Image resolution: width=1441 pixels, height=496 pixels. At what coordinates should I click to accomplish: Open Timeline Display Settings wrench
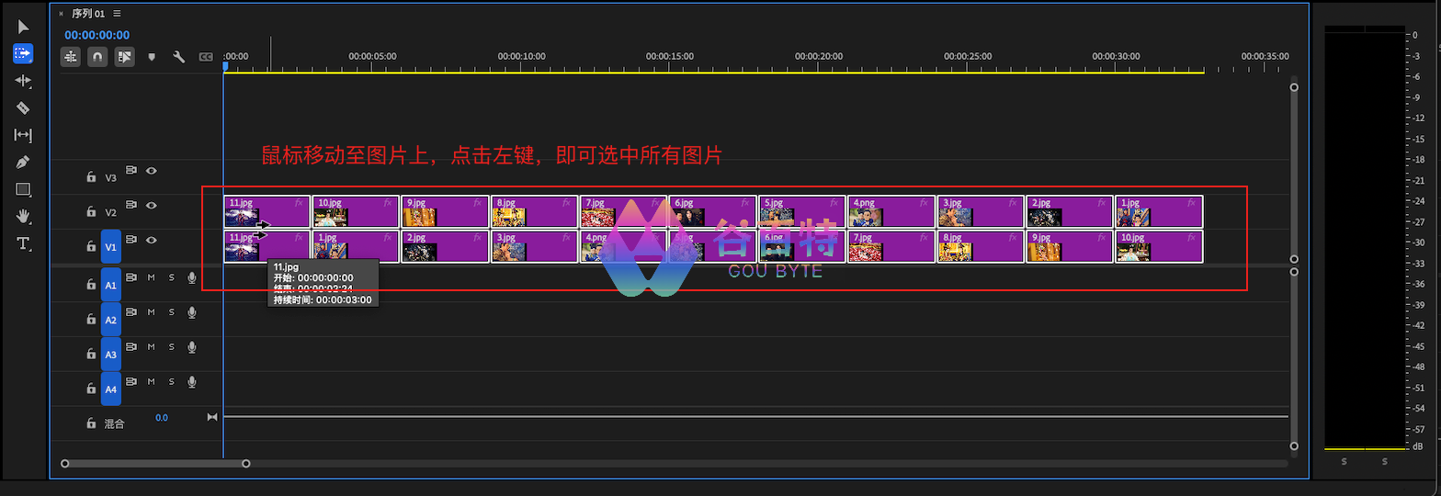[x=179, y=57]
